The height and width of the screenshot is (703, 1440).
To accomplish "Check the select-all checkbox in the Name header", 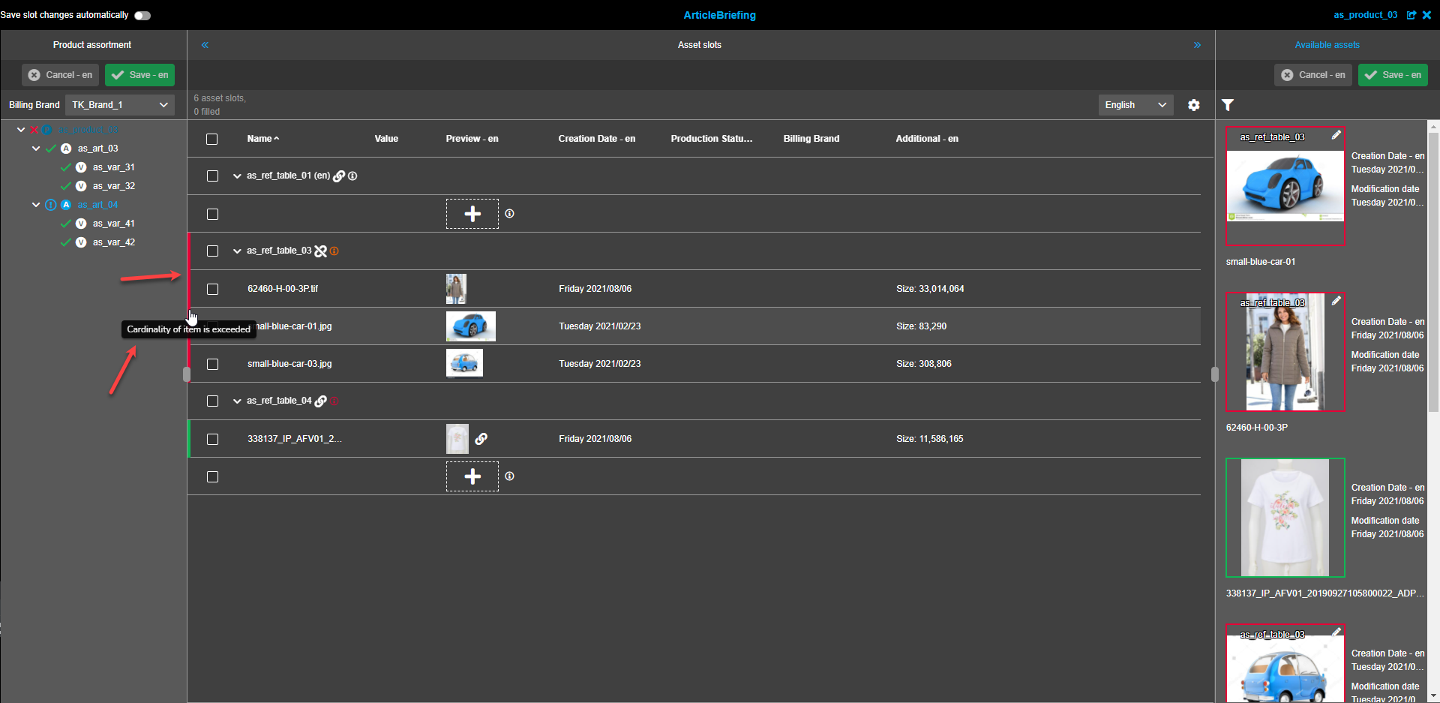I will tap(211, 139).
